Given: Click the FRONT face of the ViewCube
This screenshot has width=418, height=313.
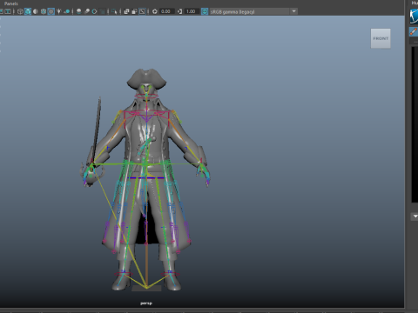Looking at the screenshot, I should [381, 38].
